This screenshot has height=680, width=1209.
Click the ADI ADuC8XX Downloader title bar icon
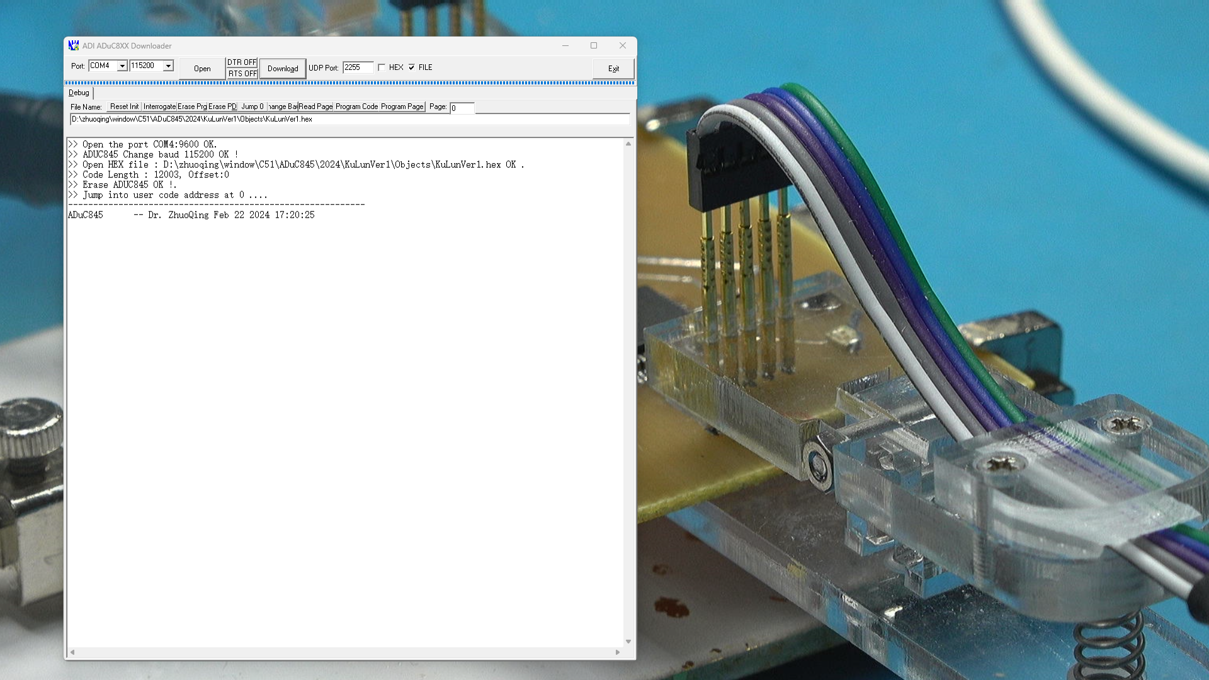(x=74, y=45)
